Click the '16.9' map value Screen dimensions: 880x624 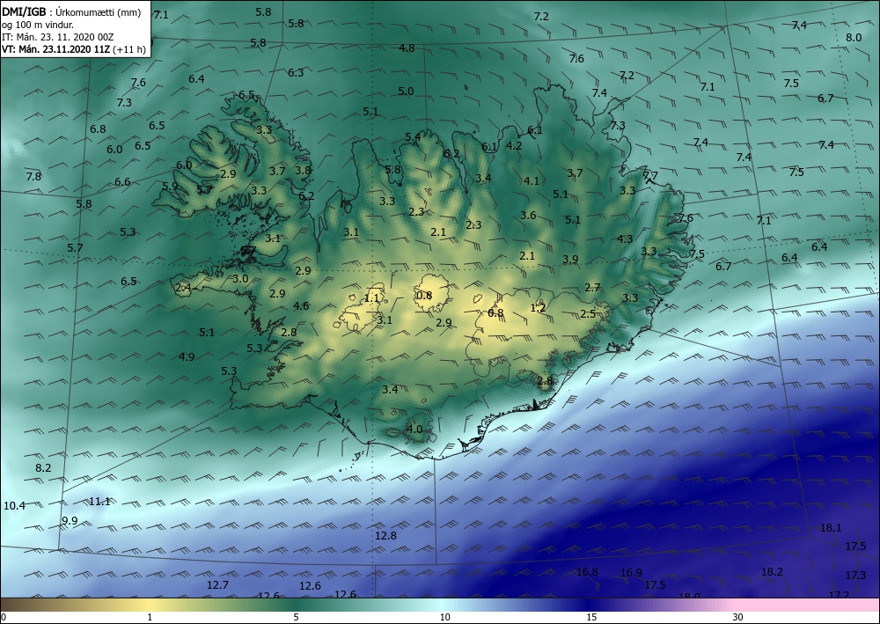(x=631, y=572)
